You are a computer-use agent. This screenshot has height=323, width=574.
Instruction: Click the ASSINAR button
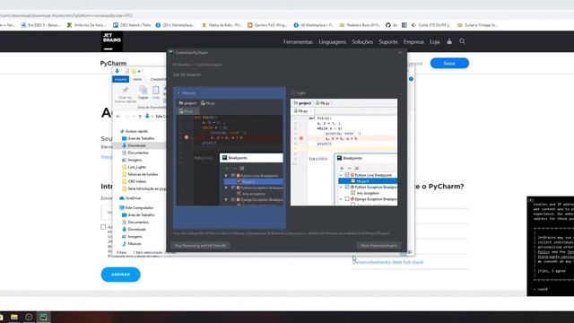[120, 275]
